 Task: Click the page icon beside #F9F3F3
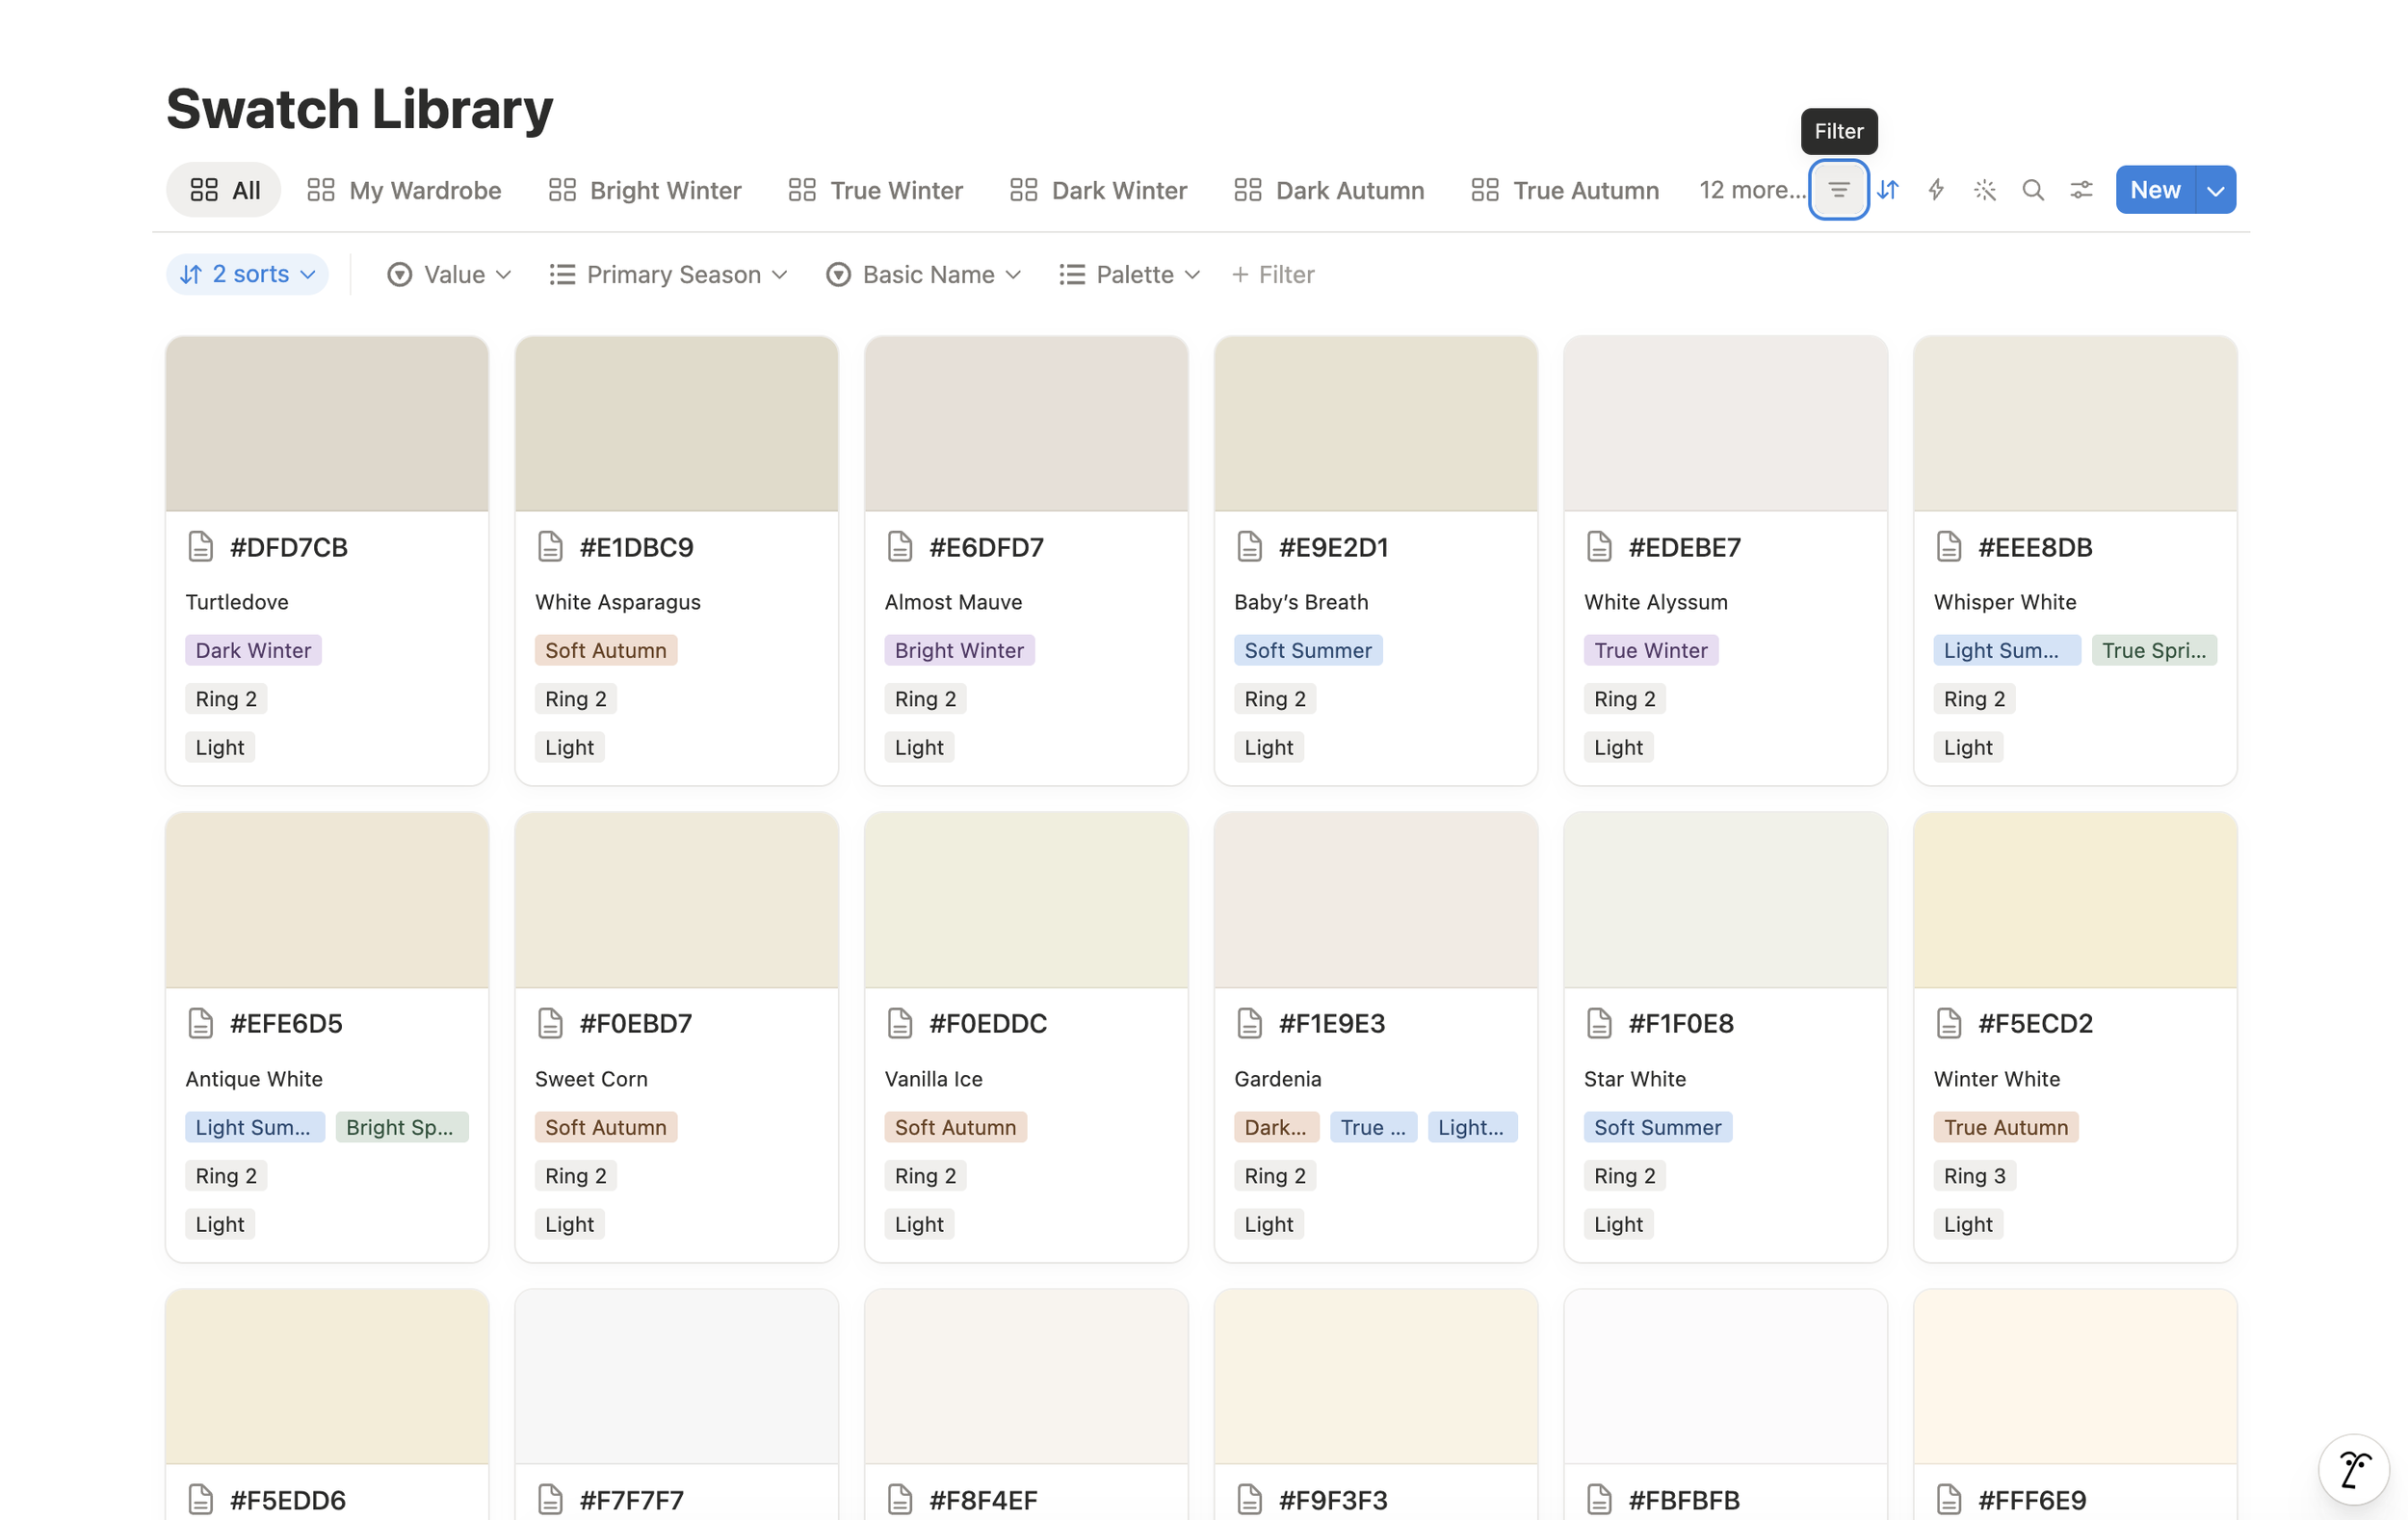point(1250,1500)
